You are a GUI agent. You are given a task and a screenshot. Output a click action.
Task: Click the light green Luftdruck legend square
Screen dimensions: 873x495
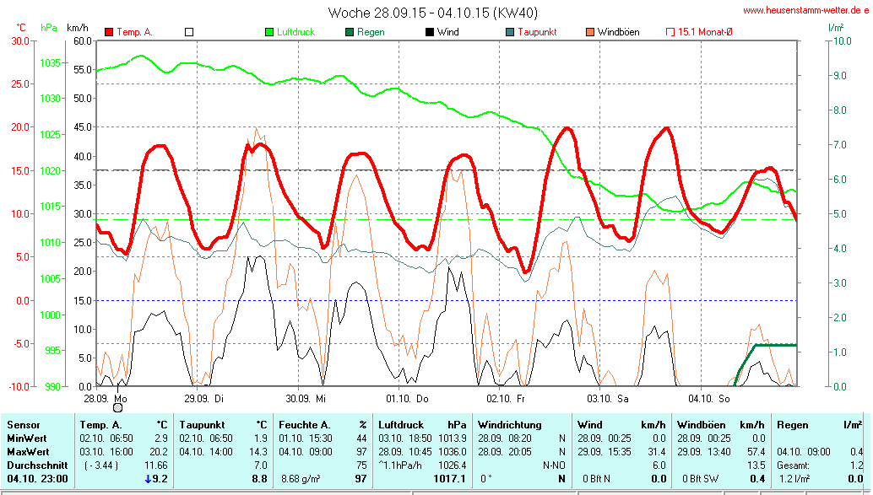coord(269,32)
